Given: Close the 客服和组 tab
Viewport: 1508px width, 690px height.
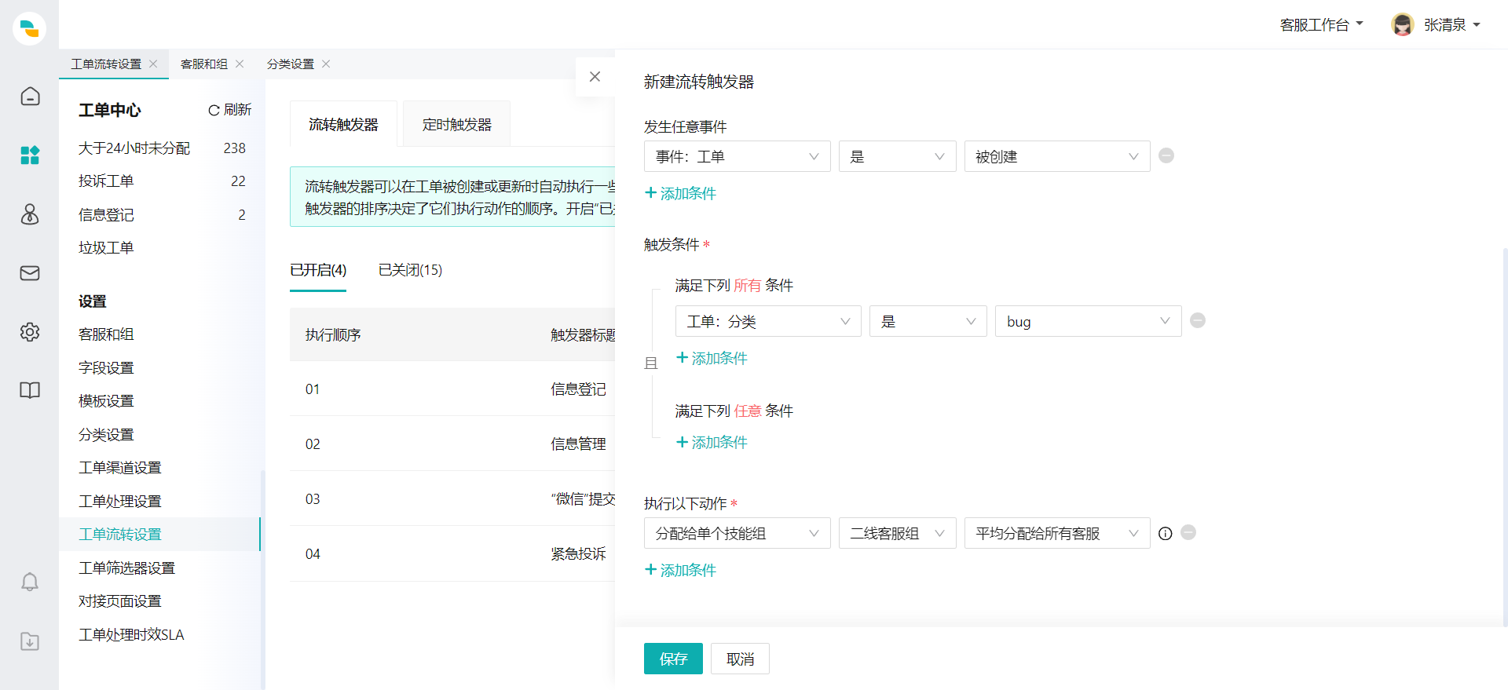Looking at the screenshot, I should pos(240,64).
